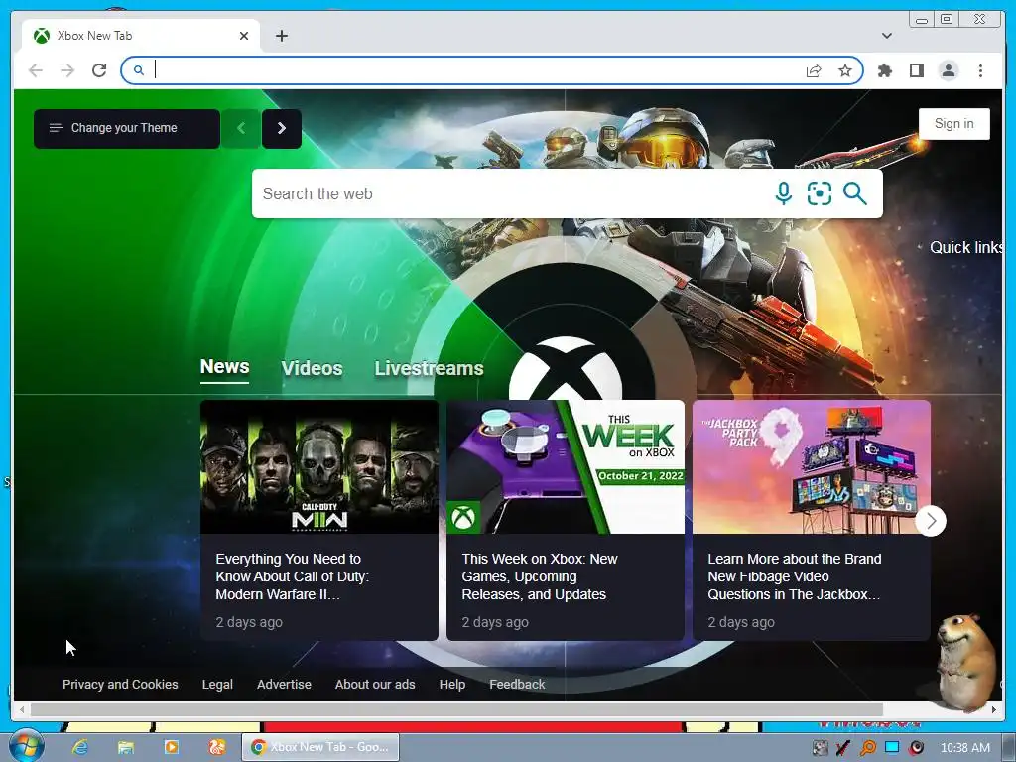Reload the Xbox New Tab page
The image size is (1016, 762).
(x=99, y=70)
